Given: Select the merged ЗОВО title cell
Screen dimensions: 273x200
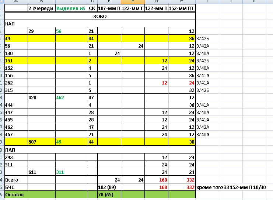Looking at the screenshot, I should click(x=100, y=16).
